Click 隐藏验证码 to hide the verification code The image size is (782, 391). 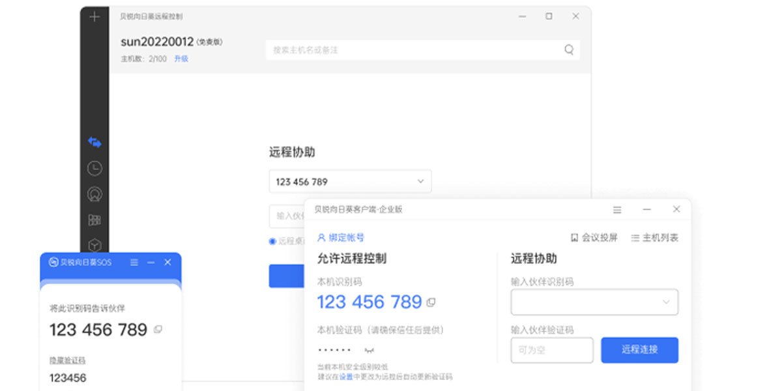[67, 360]
